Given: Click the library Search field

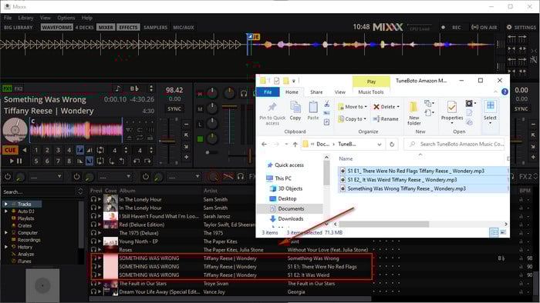Looking at the screenshot, I should click(x=39, y=191).
